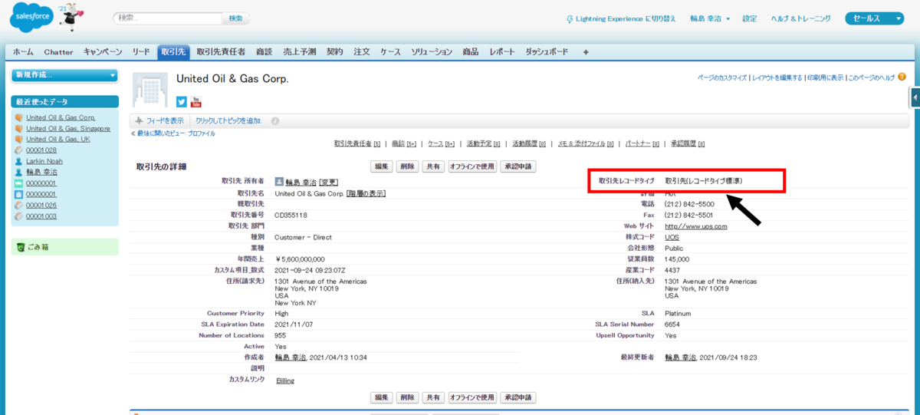
Task: Click オフラインで使用 button below カスタムリンク row
Action: pyautogui.click(x=472, y=397)
